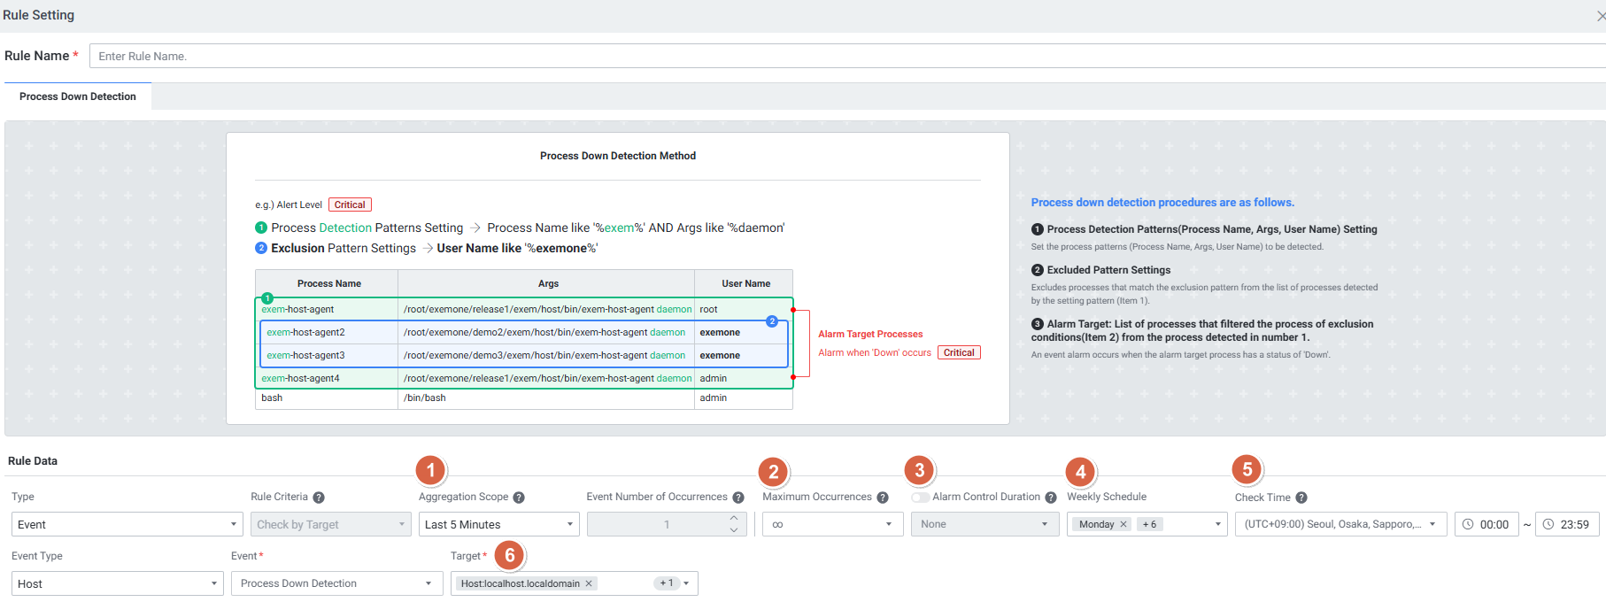Click help icon beside Event Number of Occurrences

click(738, 498)
